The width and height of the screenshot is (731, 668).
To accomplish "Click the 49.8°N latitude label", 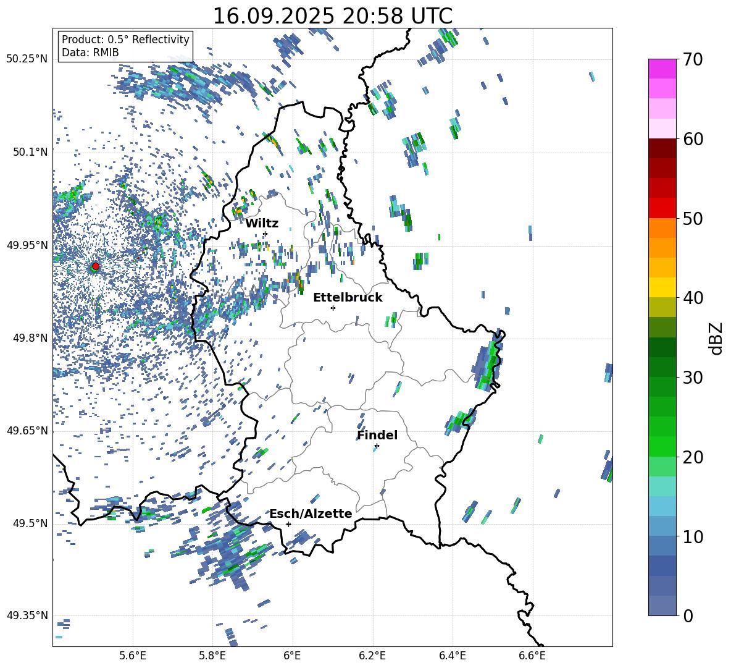I will pyautogui.click(x=30, y=338).
